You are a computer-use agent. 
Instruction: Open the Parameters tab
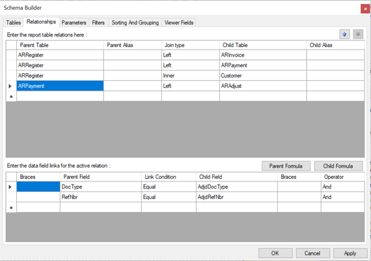(74, 23)
